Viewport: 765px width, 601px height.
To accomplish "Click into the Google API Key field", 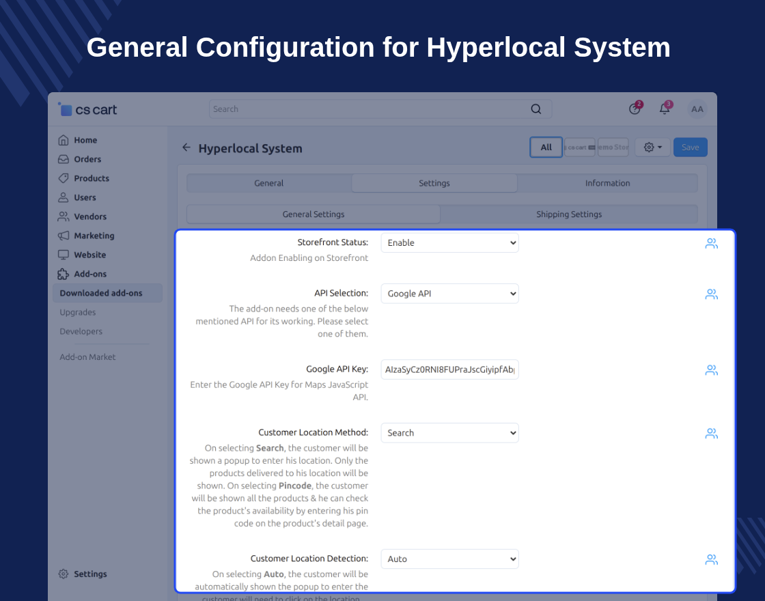I will coord(450,369).
